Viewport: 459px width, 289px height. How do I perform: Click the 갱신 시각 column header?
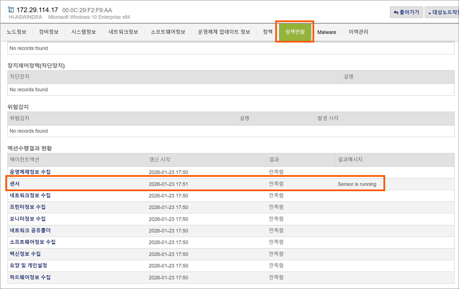click(x=160, y=160)
